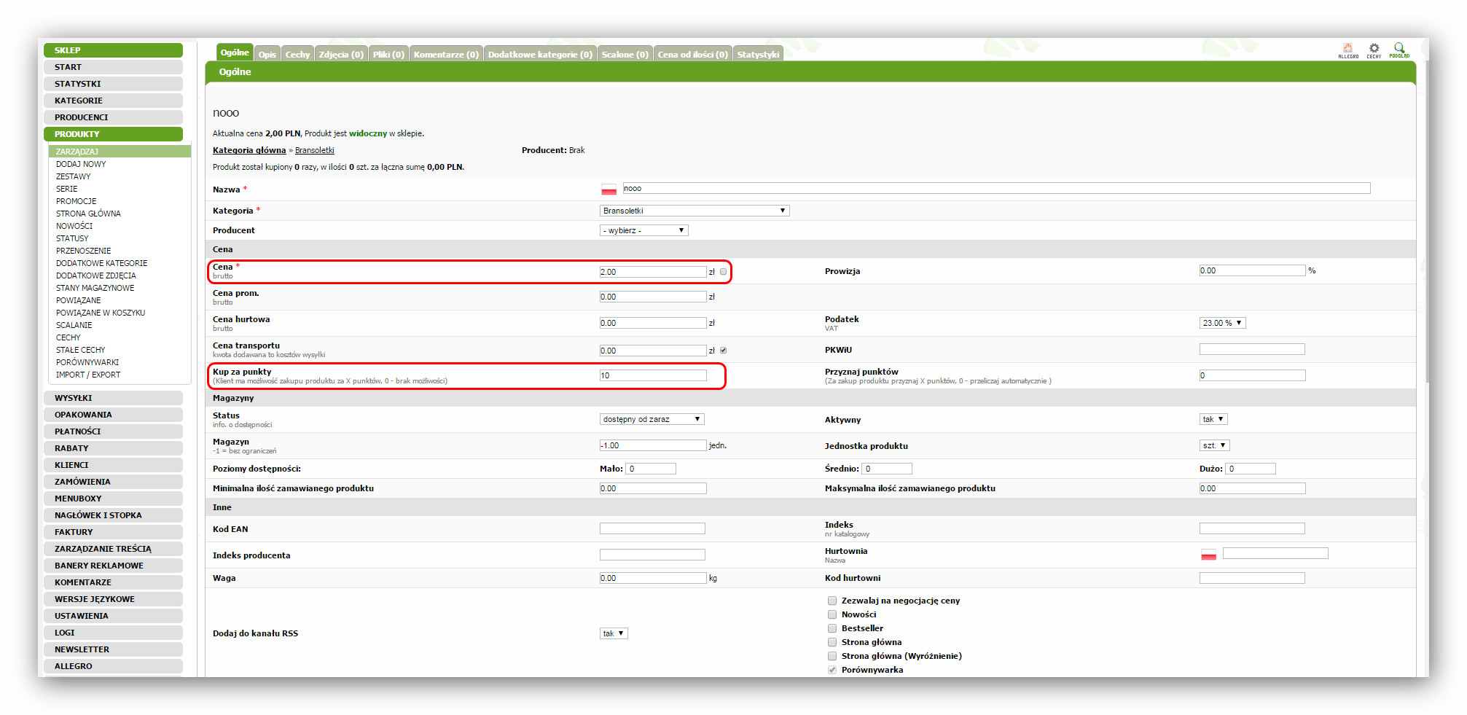Open ALLEGRO in the sidebar

pyautogui.click(x=113, y=666)
